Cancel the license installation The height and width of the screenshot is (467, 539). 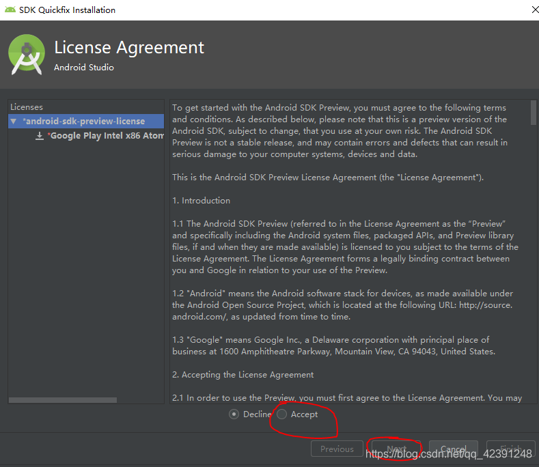[454, 449]
